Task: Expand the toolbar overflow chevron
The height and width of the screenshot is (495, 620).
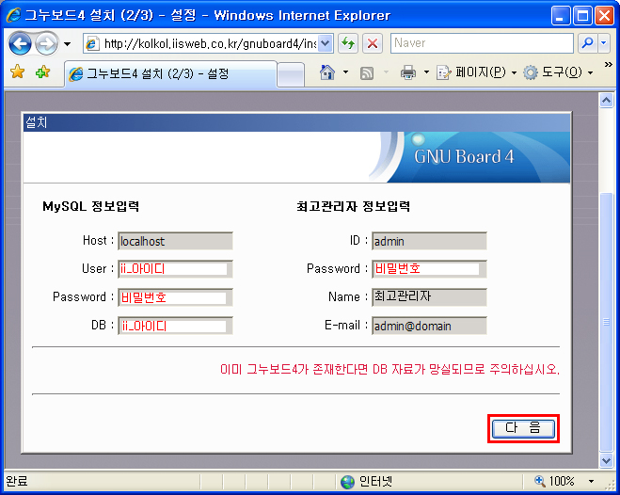Action: [x=609, y=64]
